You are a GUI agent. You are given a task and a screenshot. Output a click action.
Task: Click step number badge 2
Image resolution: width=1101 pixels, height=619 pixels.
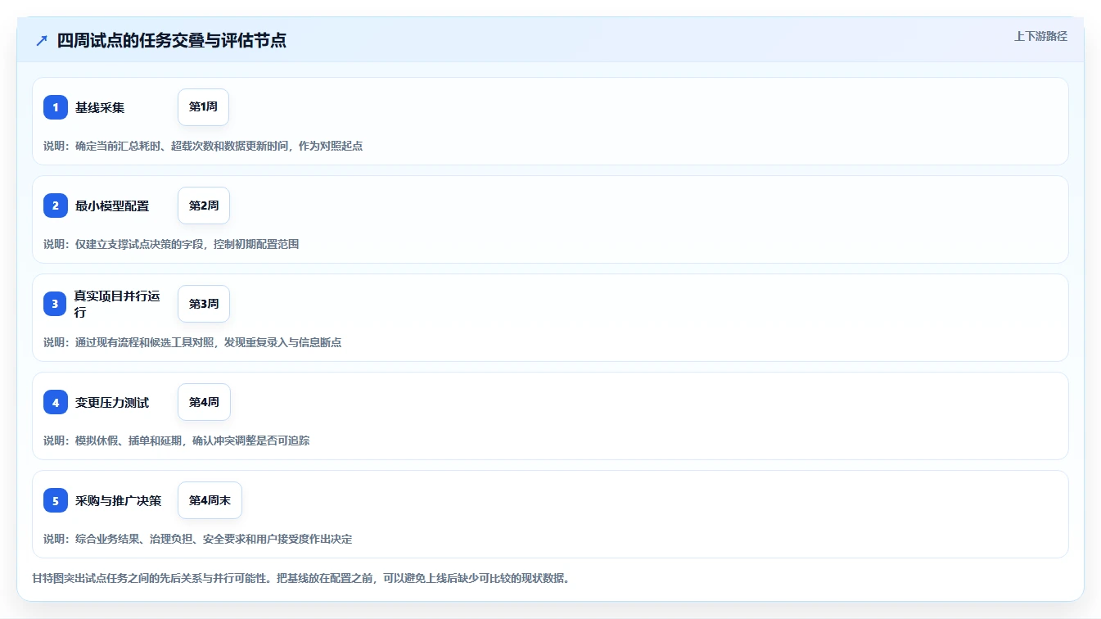(x=56, y=206)
